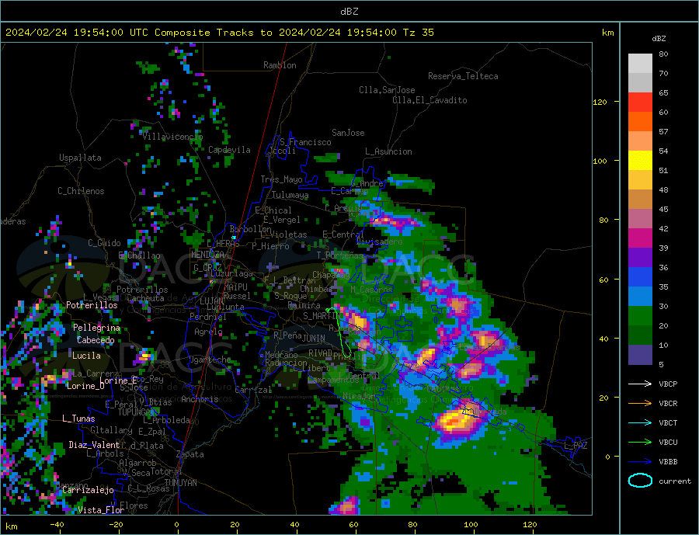Click the 'Lucila' map label
The image size is (699, 535).
coord(86,356)
